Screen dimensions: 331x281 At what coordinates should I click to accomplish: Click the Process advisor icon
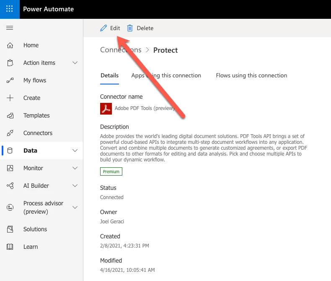tap(10, 207)
